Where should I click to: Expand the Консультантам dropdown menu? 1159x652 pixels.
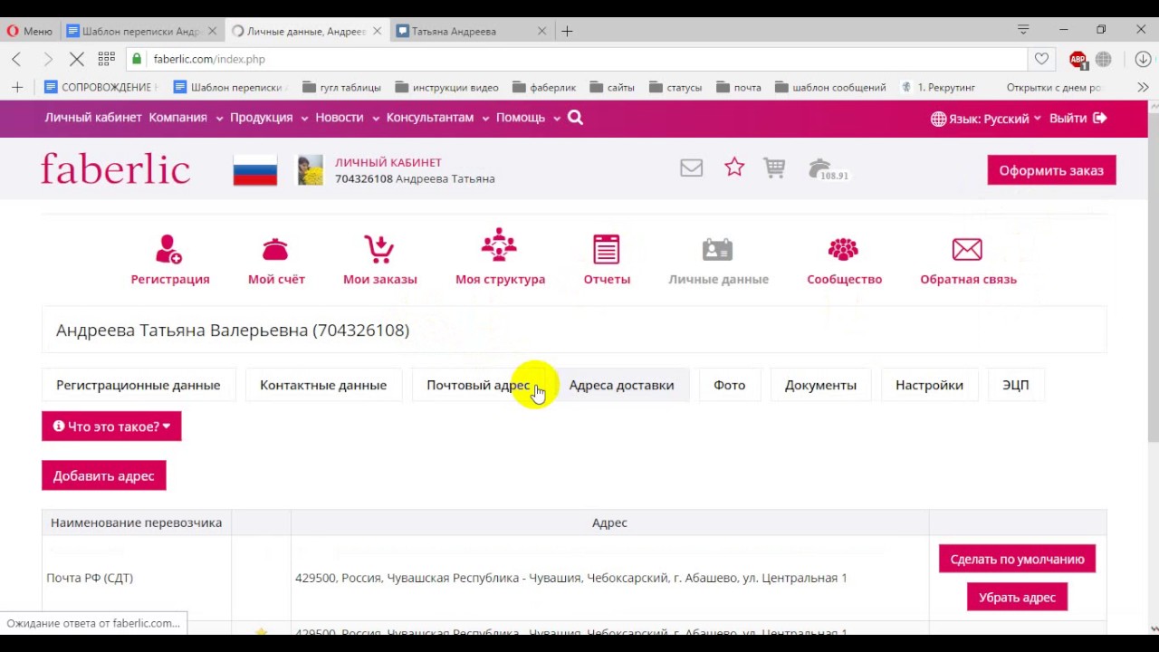point(437,118)
